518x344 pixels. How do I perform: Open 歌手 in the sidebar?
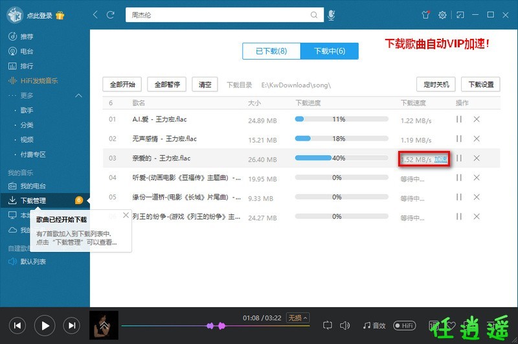point(27,110)
